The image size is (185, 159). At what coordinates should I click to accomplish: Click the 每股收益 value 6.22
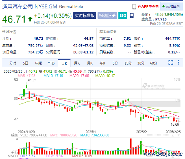click(x=127, y=45)
